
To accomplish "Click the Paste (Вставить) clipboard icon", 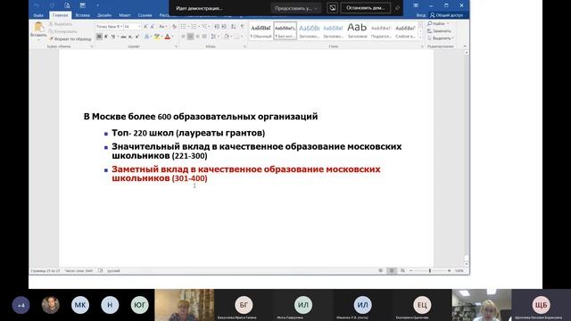I will click(38, 27).
